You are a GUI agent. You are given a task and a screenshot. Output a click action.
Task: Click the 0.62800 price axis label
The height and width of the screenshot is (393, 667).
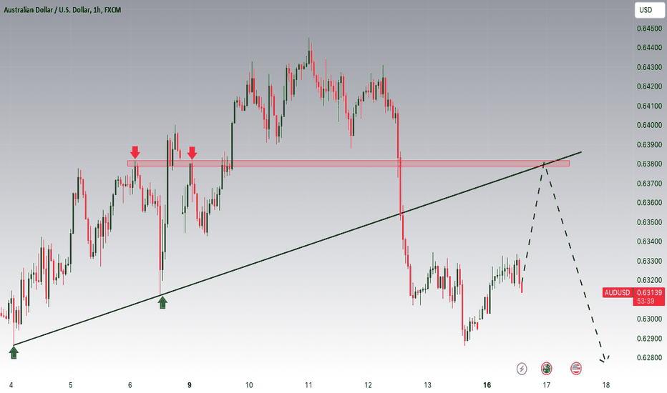649,357
